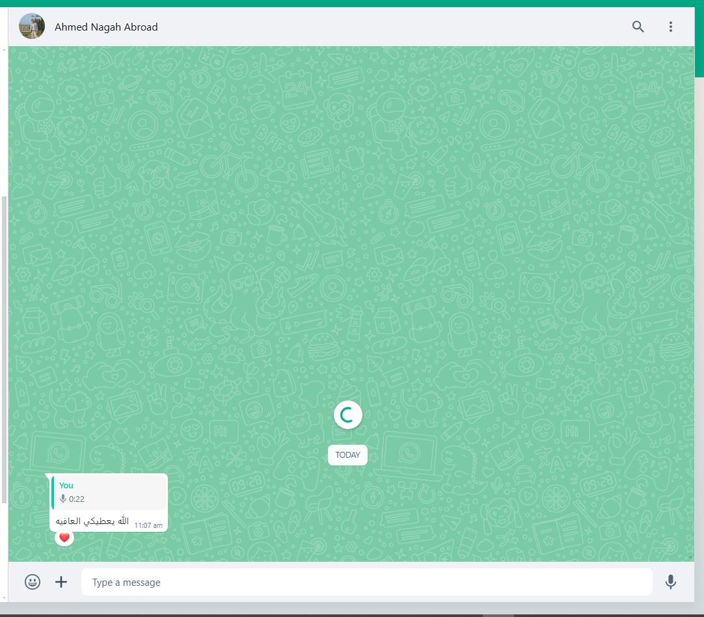Click the red heart reaction

[x=64, y=537]
